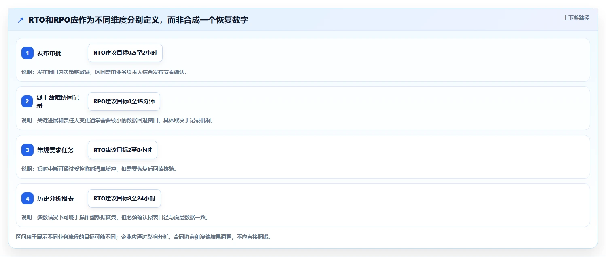Click the RPO建议目标0至15分钟 chip
The height and width of the screenshot is (257, 606).
124,101
